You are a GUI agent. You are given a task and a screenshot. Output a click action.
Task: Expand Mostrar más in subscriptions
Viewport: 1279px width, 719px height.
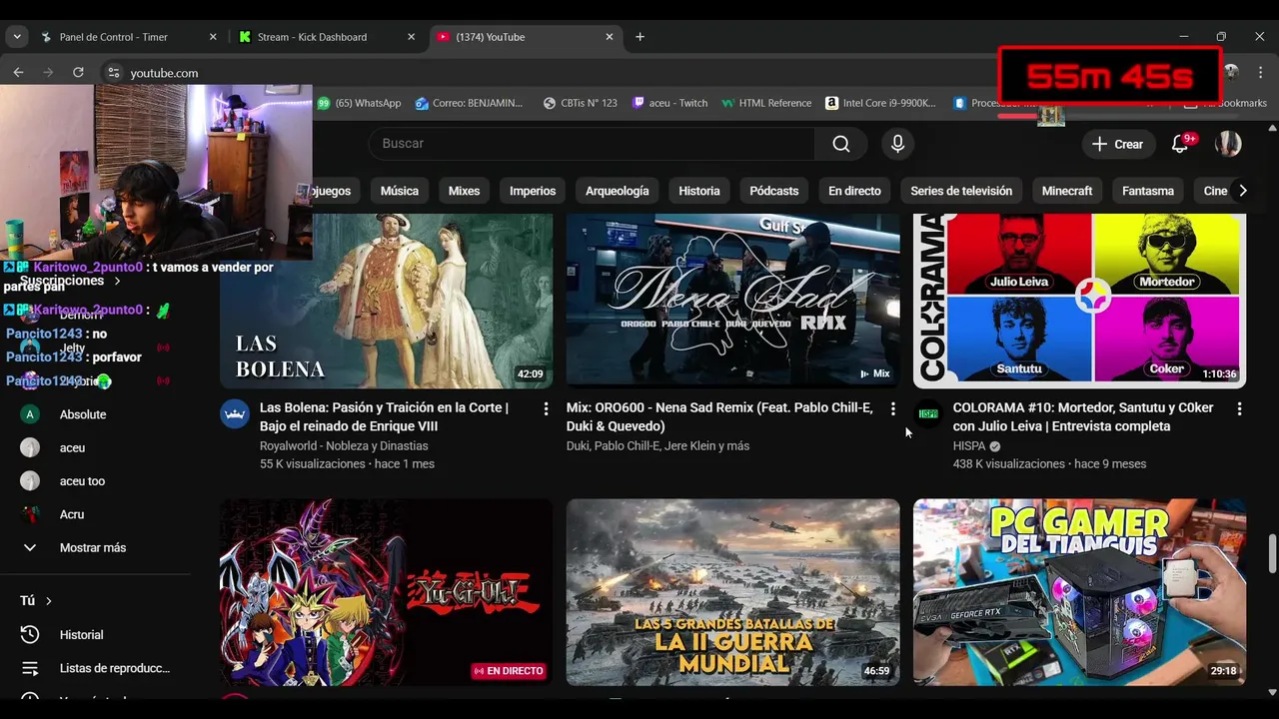95,547
